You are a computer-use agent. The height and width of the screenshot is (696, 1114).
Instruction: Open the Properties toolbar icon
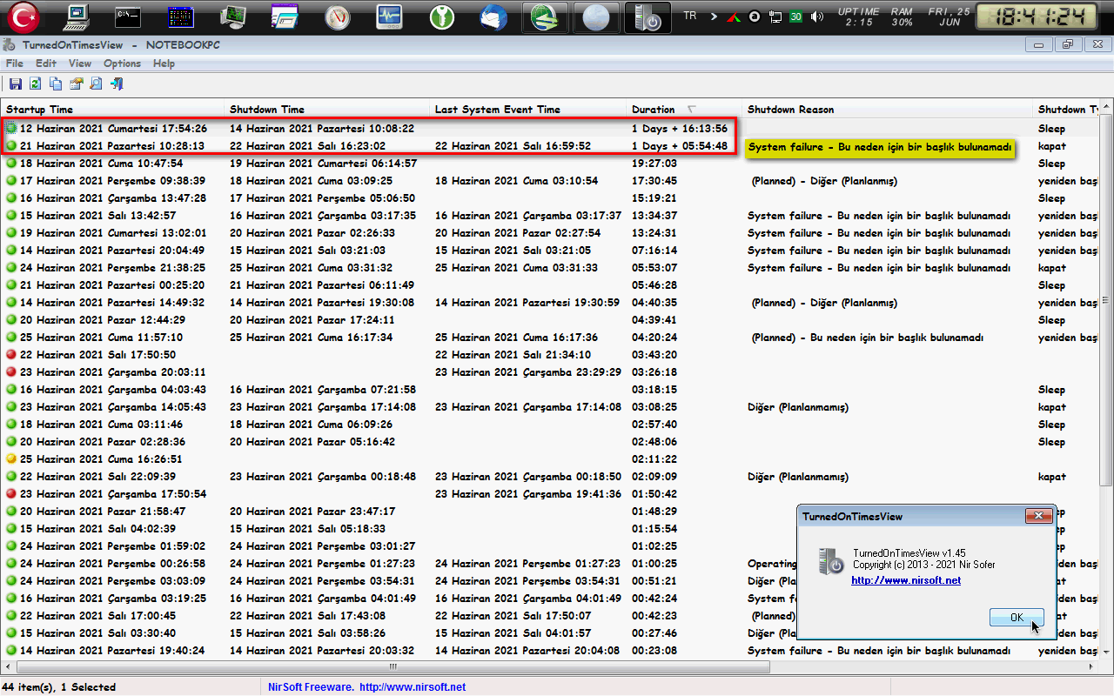pyautogui.click(x=76, y=84)
